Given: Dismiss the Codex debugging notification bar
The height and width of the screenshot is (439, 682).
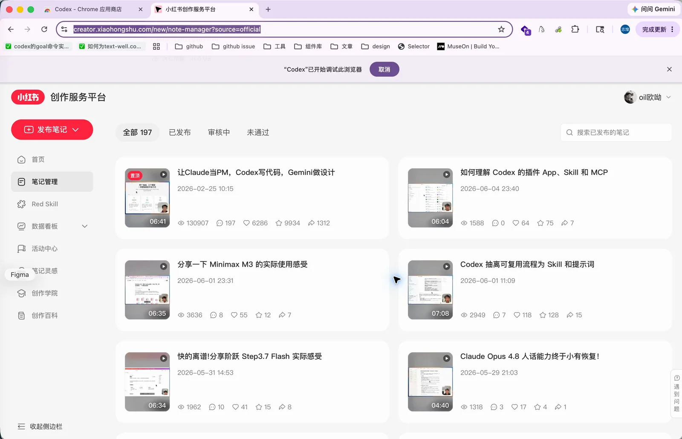Looking at the screenshot, I should pyautogui.click(x=669, y=69).
